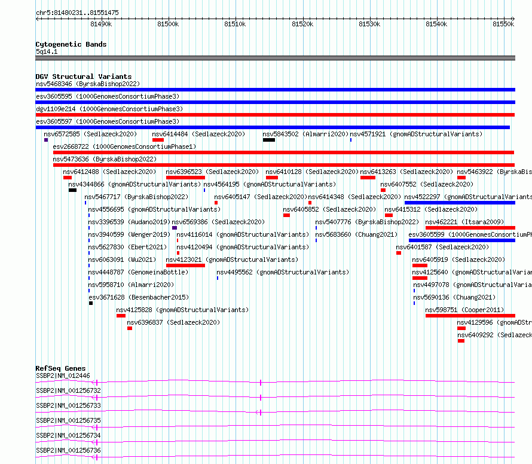Image resolution: width=532 pixels, height=464 pixels.
Task: Select the red nsv6407552 variant marker
Action: pyautogui.click(x=383, y=190)
